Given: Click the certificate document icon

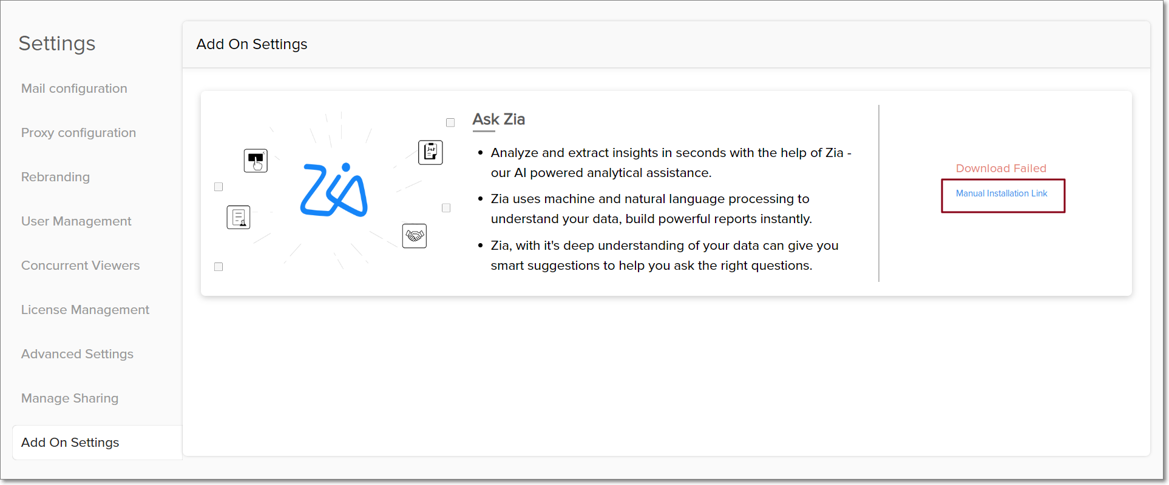Looking at the screenshot, I should coord(239,217).
